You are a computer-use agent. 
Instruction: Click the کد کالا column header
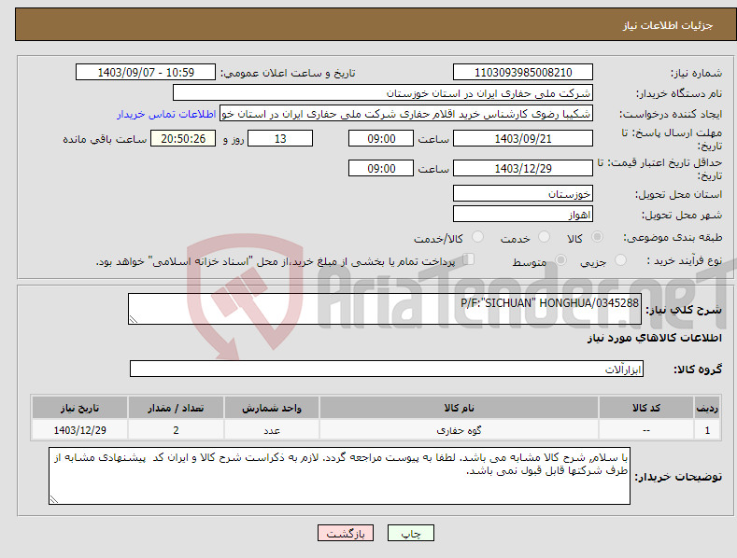tap(645, 408)
